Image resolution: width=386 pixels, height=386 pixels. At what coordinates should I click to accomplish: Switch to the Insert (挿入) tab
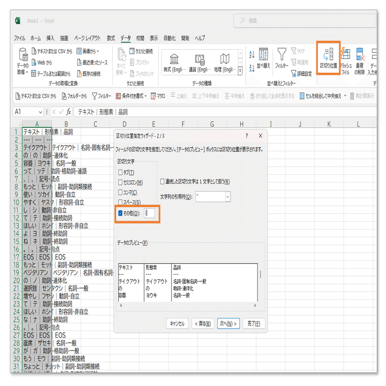point(50,38)
